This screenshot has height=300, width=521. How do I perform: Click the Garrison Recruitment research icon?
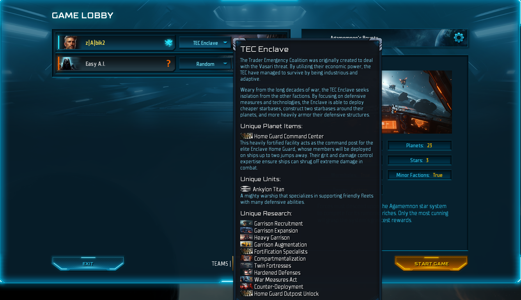pos(246,223)
